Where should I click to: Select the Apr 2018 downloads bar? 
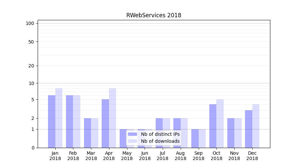113,118
